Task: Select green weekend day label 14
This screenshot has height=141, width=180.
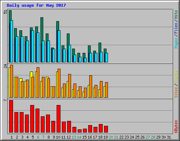Action: [x=79, y=137]
